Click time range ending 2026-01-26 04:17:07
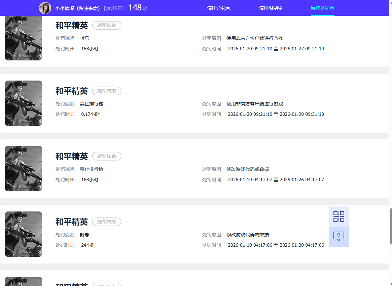The height and width of the screenshot is (286, 392). [276, 180]
